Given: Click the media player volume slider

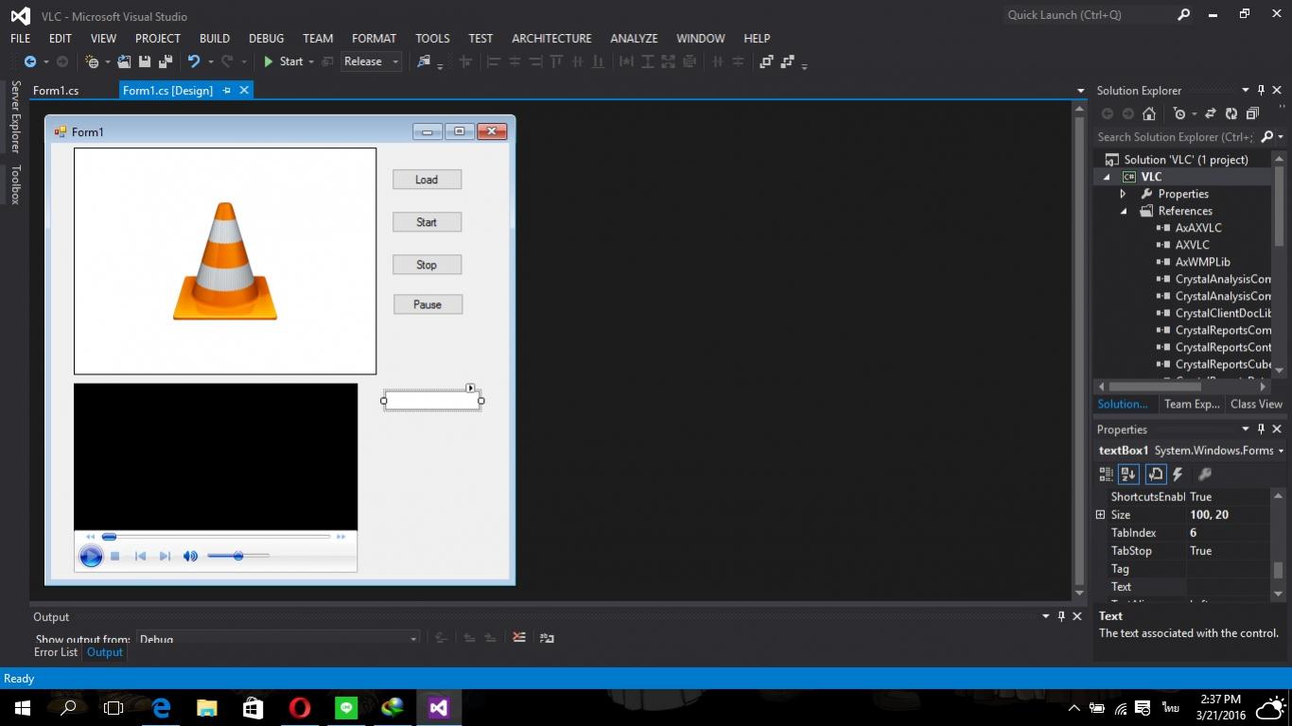Looking at the screenshot, I should 238,556.
